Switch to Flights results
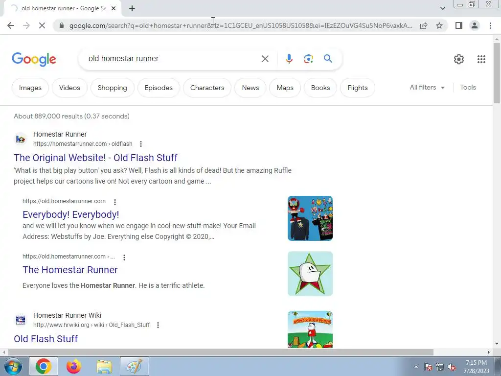 [x=357, y=88]
